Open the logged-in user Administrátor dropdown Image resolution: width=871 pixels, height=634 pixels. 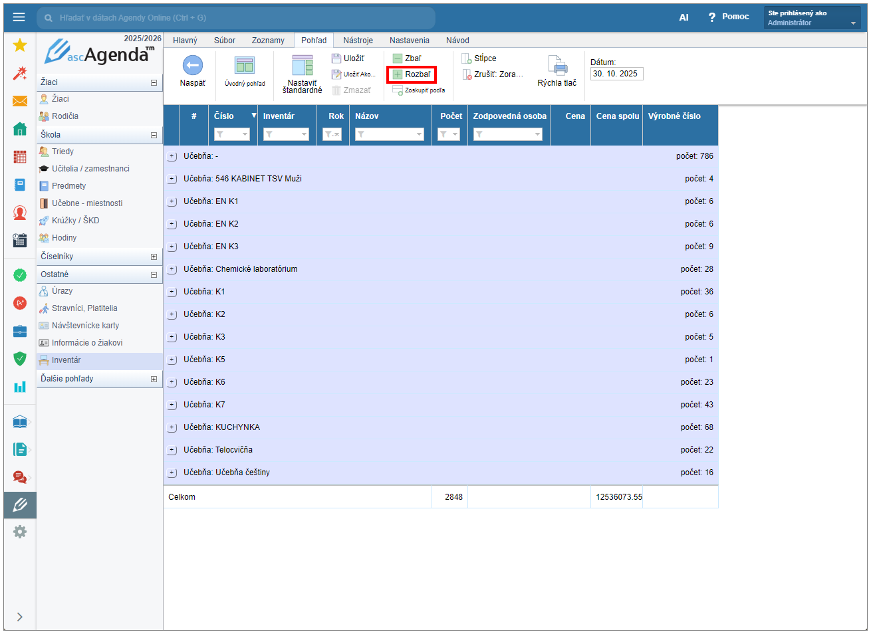point(812,18)
